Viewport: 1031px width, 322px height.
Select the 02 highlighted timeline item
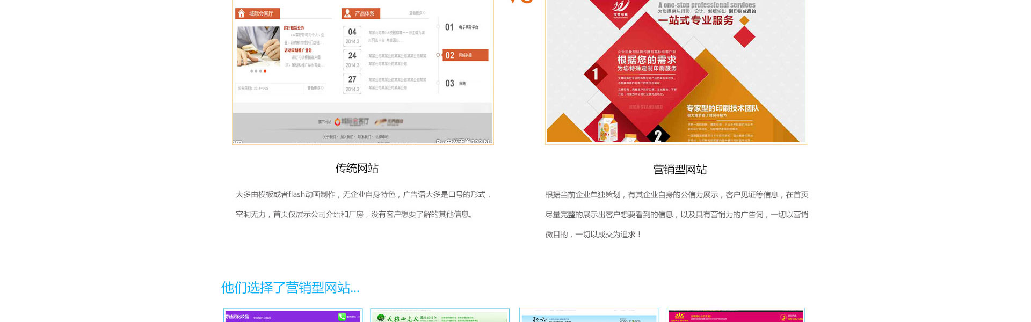pyautogui.click(x=464, y=55)
